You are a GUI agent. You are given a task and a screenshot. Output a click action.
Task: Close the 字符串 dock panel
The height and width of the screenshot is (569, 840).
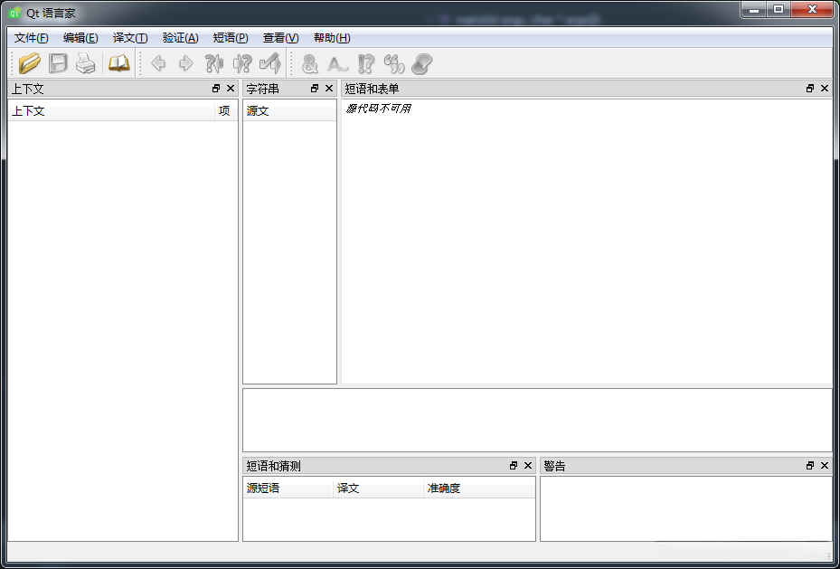point(329,89)
